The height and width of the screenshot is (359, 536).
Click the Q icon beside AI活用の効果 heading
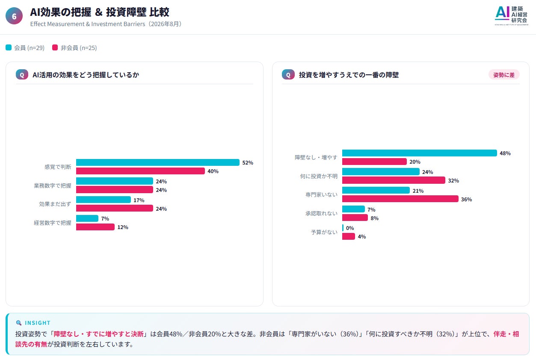[22, 74]
